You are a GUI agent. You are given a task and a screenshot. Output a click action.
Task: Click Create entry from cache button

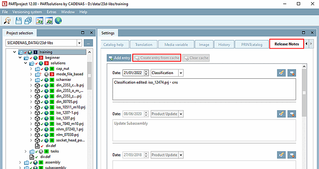[x=157, y=58]
